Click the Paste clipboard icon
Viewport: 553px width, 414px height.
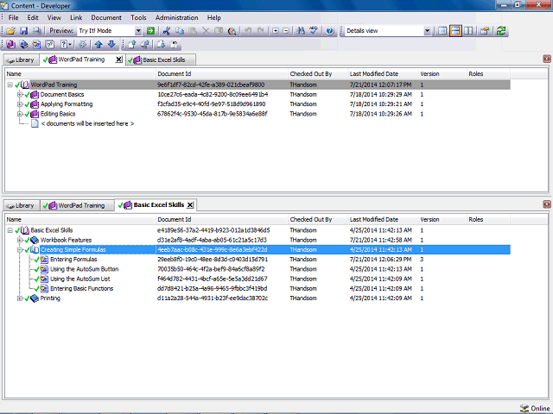click(x=193, y=31)
